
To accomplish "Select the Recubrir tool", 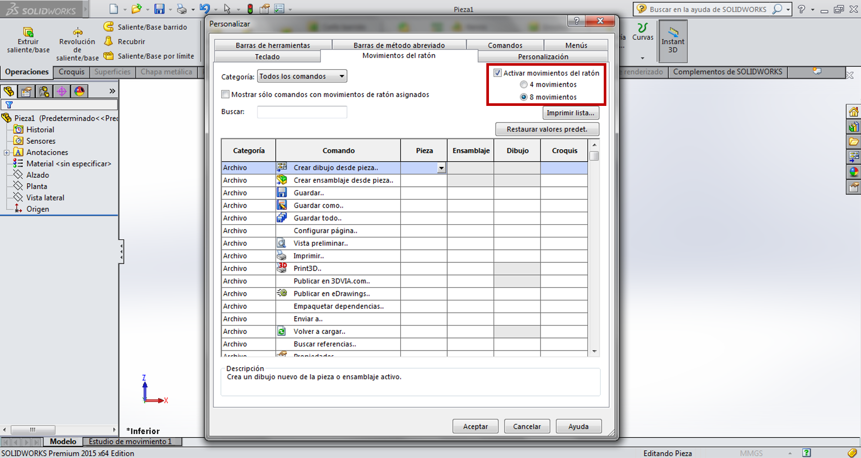I will [x=125, y=41].
